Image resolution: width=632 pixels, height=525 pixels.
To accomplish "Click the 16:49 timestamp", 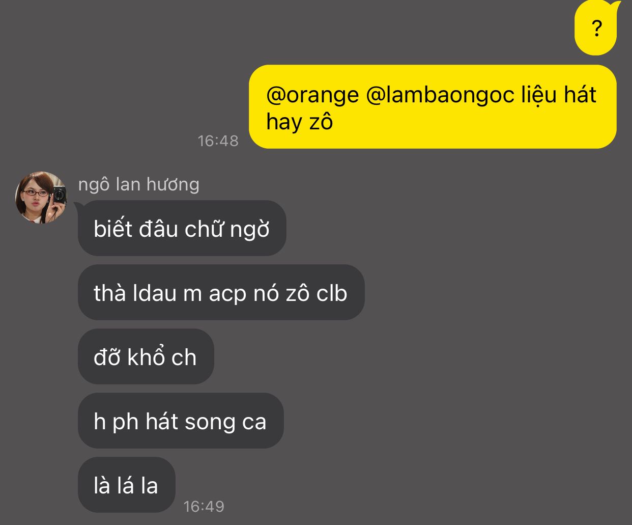I will tap(204, 506).
